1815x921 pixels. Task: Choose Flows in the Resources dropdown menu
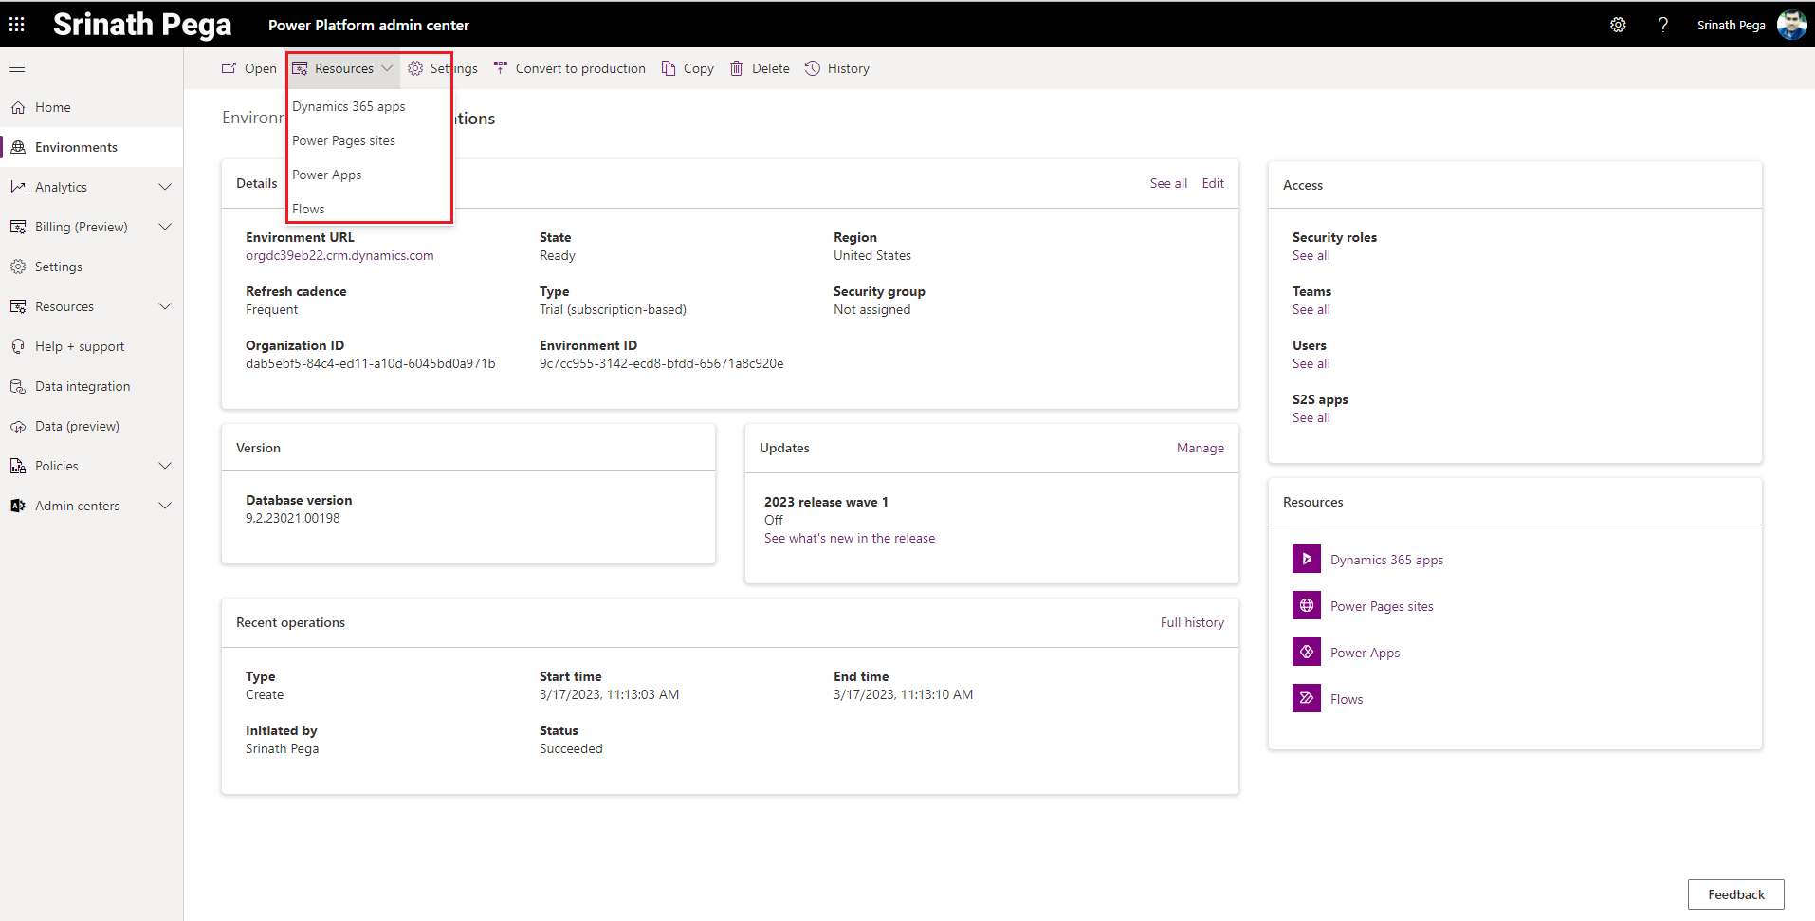coord(308,209)
